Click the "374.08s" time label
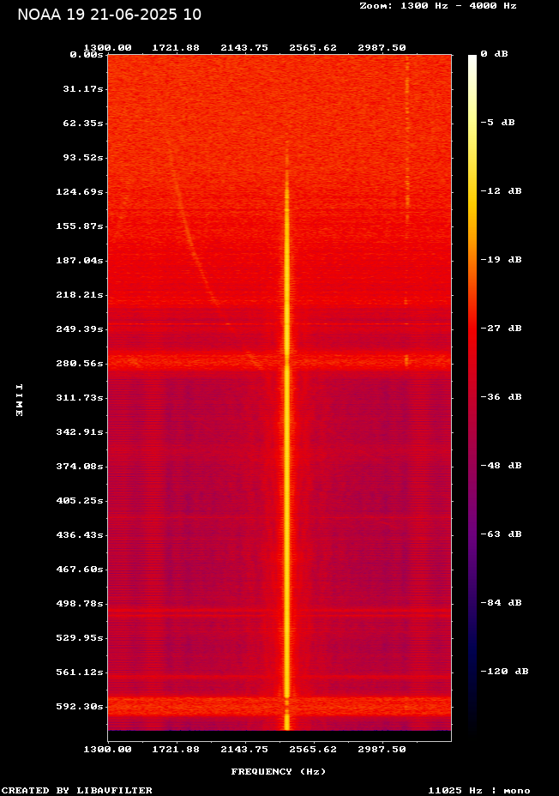The width and height of the screenshot is (559, 796). [x=80, y=466]
